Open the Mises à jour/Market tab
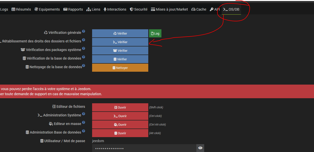314x152 pixels. [169, 9]
